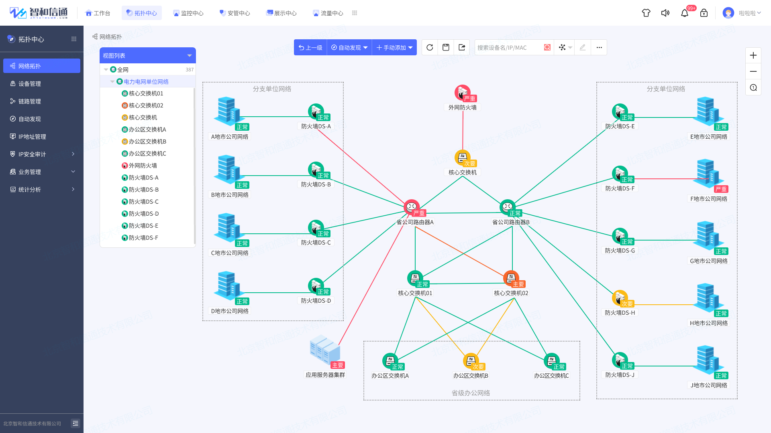
Task: Switch to the 工作台 tab
Action: point(98,13)
